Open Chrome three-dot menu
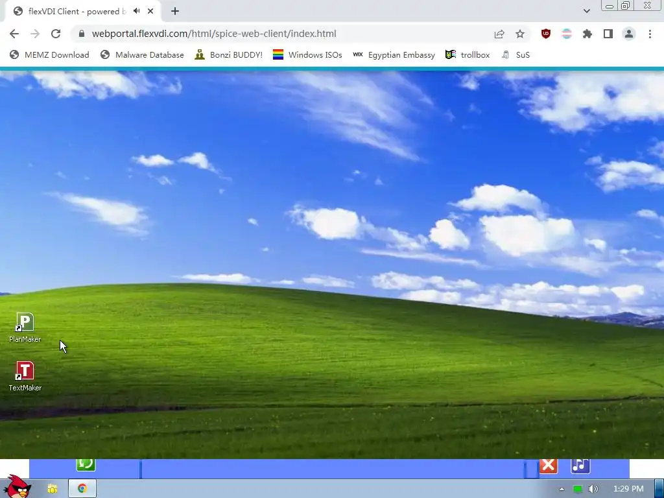 coord(650,34)
